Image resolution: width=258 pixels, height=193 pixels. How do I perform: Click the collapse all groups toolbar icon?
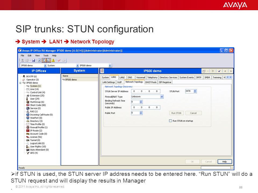(39, 61)
